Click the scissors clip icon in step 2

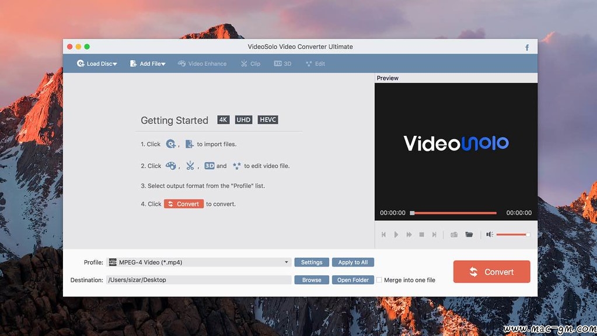coord(190,166)
